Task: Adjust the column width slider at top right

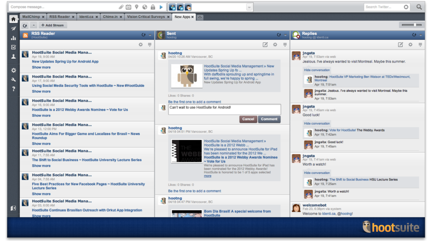Action: (x=412, y=25)
